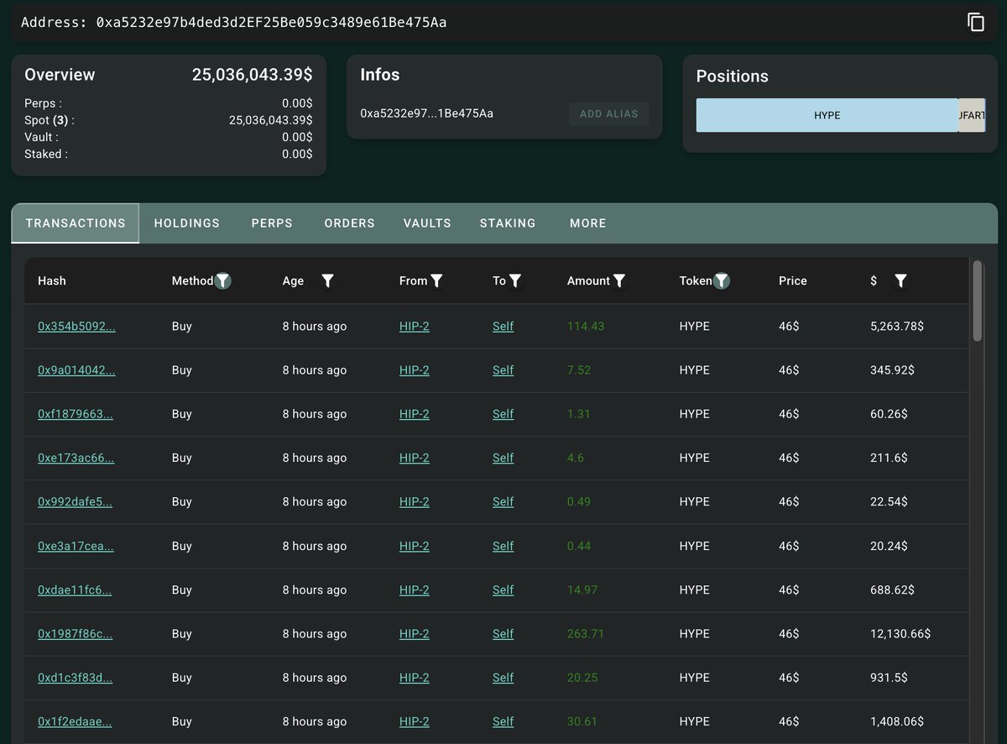1007x744 pixels.
Task: Select the UFART segment in Positions bar
Action: [x=972, y=115]
